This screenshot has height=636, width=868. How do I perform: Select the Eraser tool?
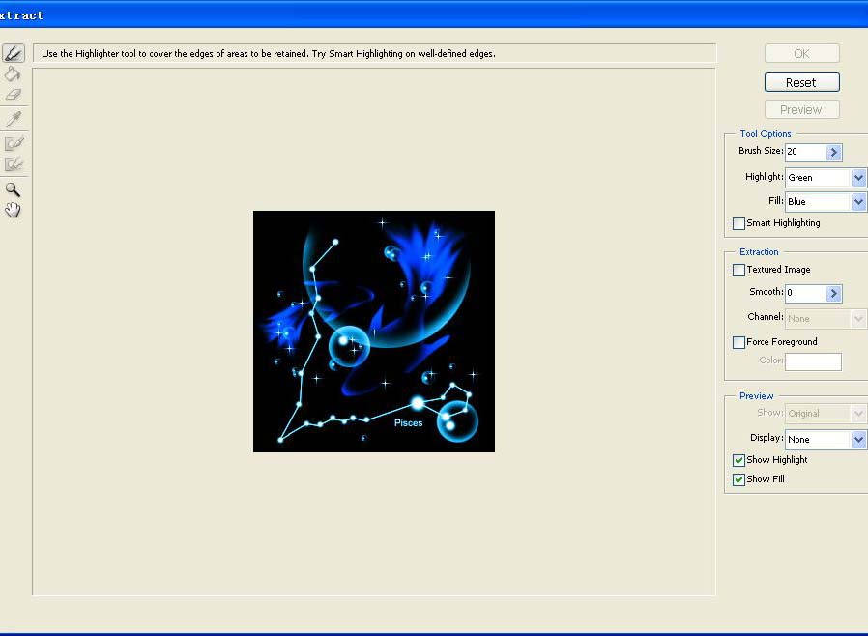tap(13, 95)
